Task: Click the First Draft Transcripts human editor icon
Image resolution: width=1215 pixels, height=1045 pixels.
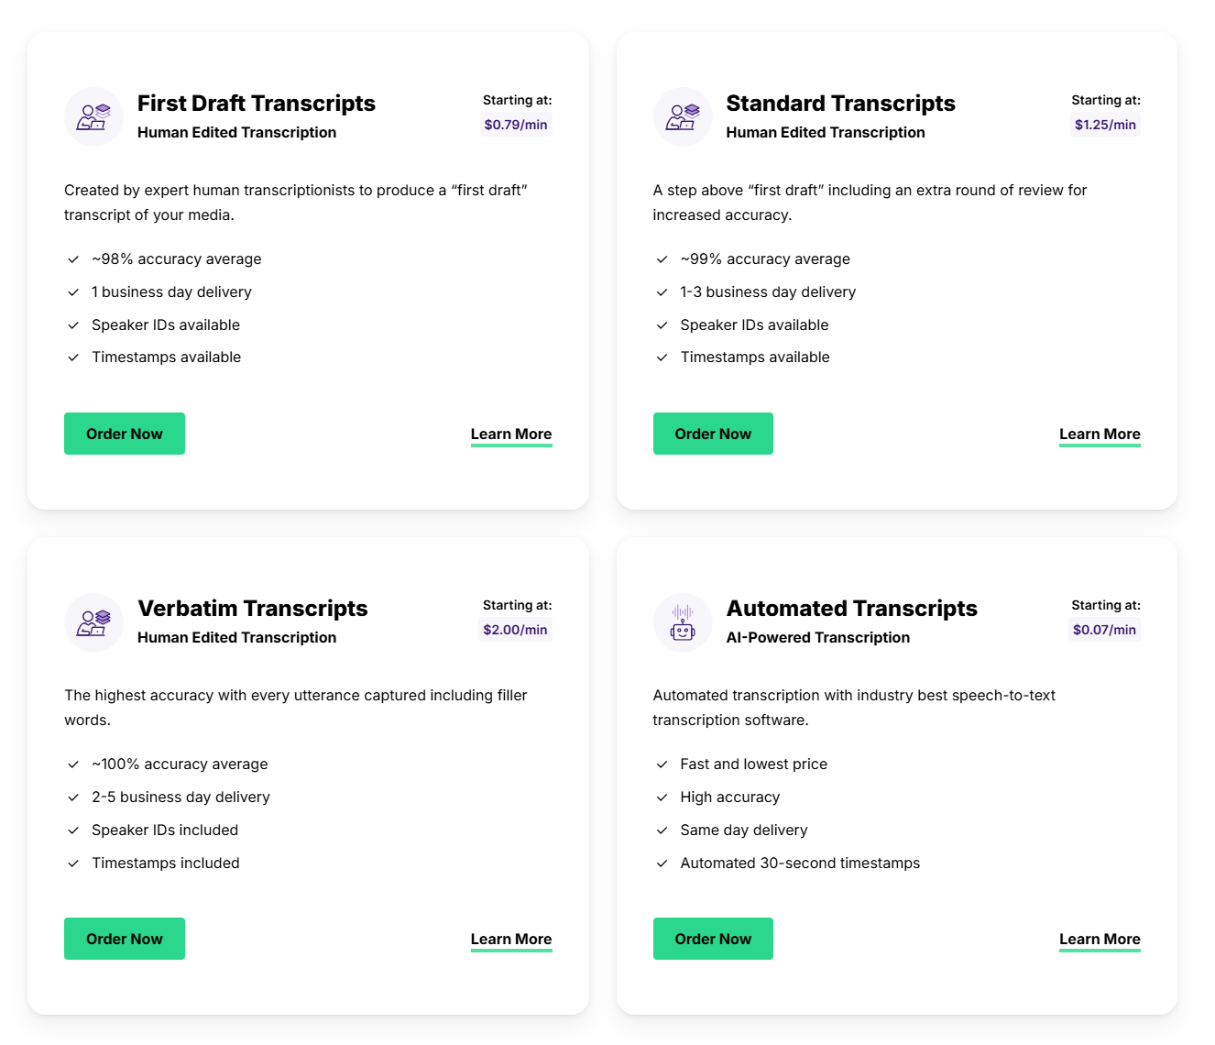Action: click(93, 116)
